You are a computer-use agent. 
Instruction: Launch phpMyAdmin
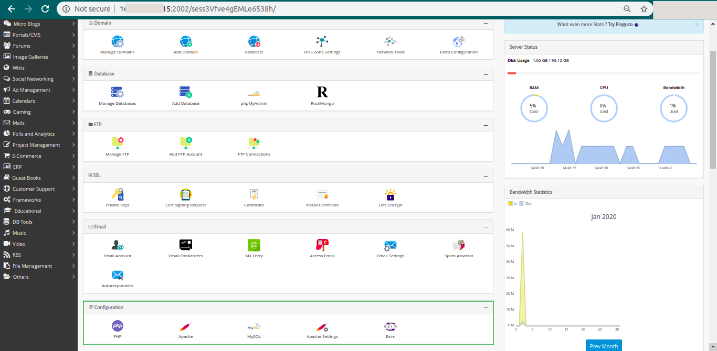click(254, 93)
